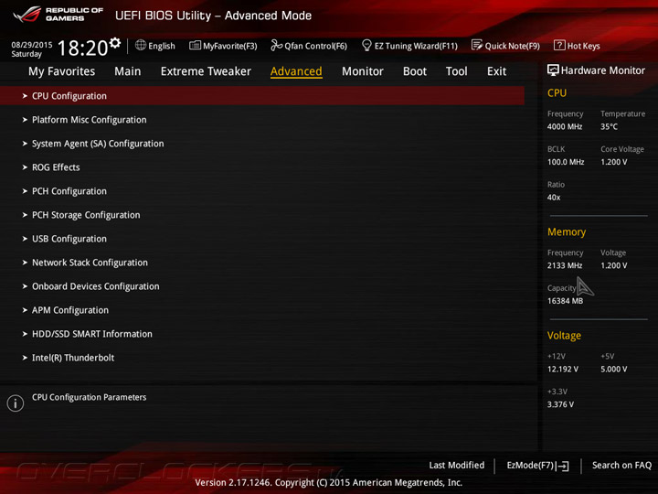Open Intel(R) Thunderbolt settings
This screenshot has height=494, width=658.
click(73, 358)
